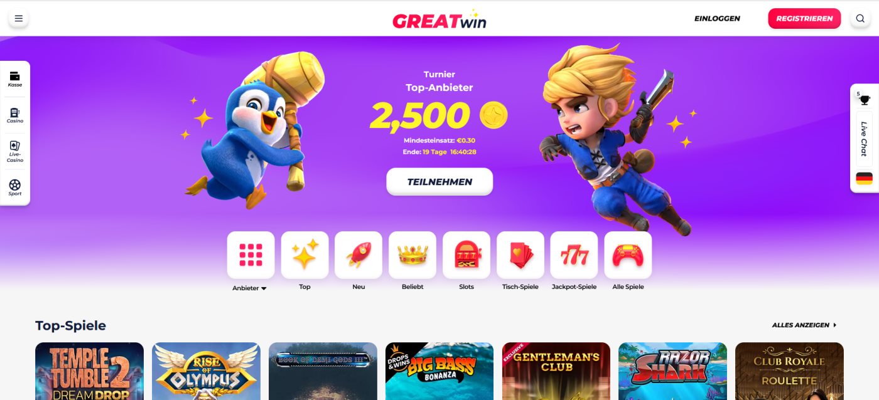Image resolution: width=879 pixels, height=400 pixels.
Task: Click the search magnifier icon
Action: [860, 18]
